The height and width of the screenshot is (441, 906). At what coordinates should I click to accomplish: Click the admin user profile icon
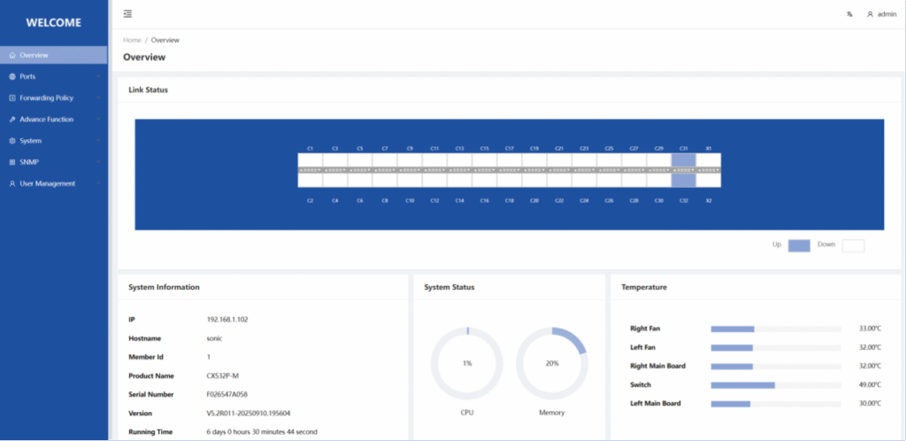point(870,14)
